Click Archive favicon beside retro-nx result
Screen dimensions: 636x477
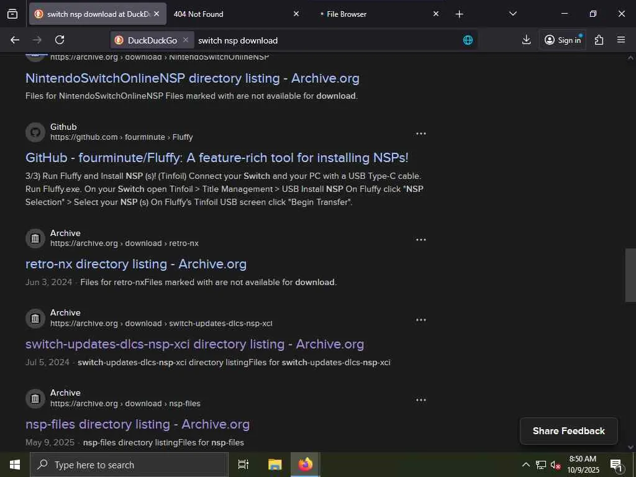(35, 238)
